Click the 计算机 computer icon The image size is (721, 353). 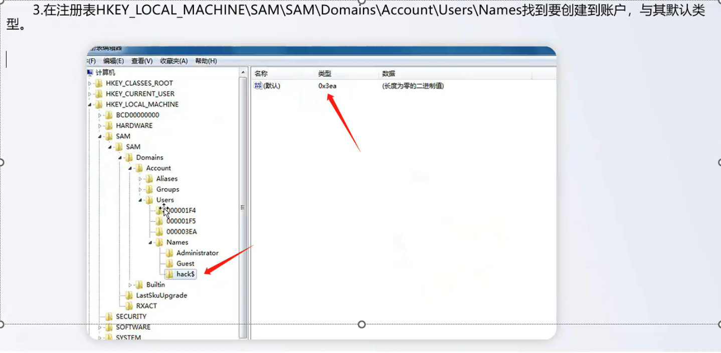click(x=90, y=73)
